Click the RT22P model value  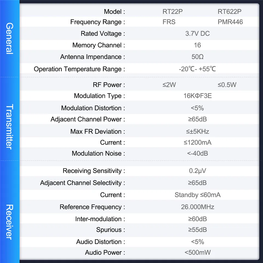(x=172, y=12)
